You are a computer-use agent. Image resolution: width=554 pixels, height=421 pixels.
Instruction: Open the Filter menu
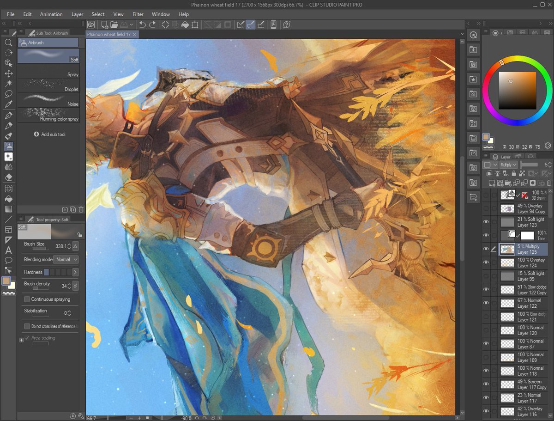click(x=138, y=14)
